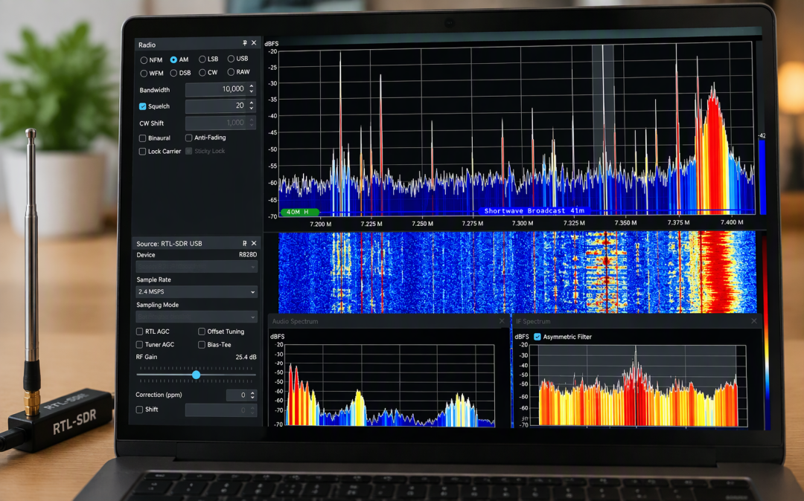Click the 7.300 M frequency label
The width and height of the screenshot is (804, 501).
pos(523,223)
